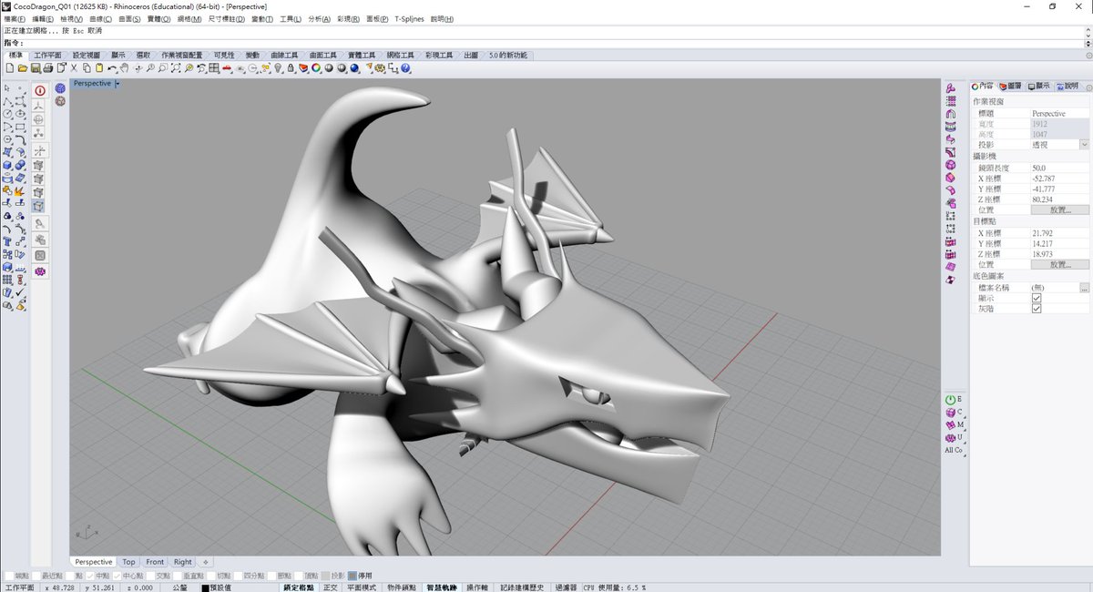Image resolution: width=1093 pixels, height=592 pixels.
Task: Toggle the 灰階 checkbox
Action: click(1037, 309)
